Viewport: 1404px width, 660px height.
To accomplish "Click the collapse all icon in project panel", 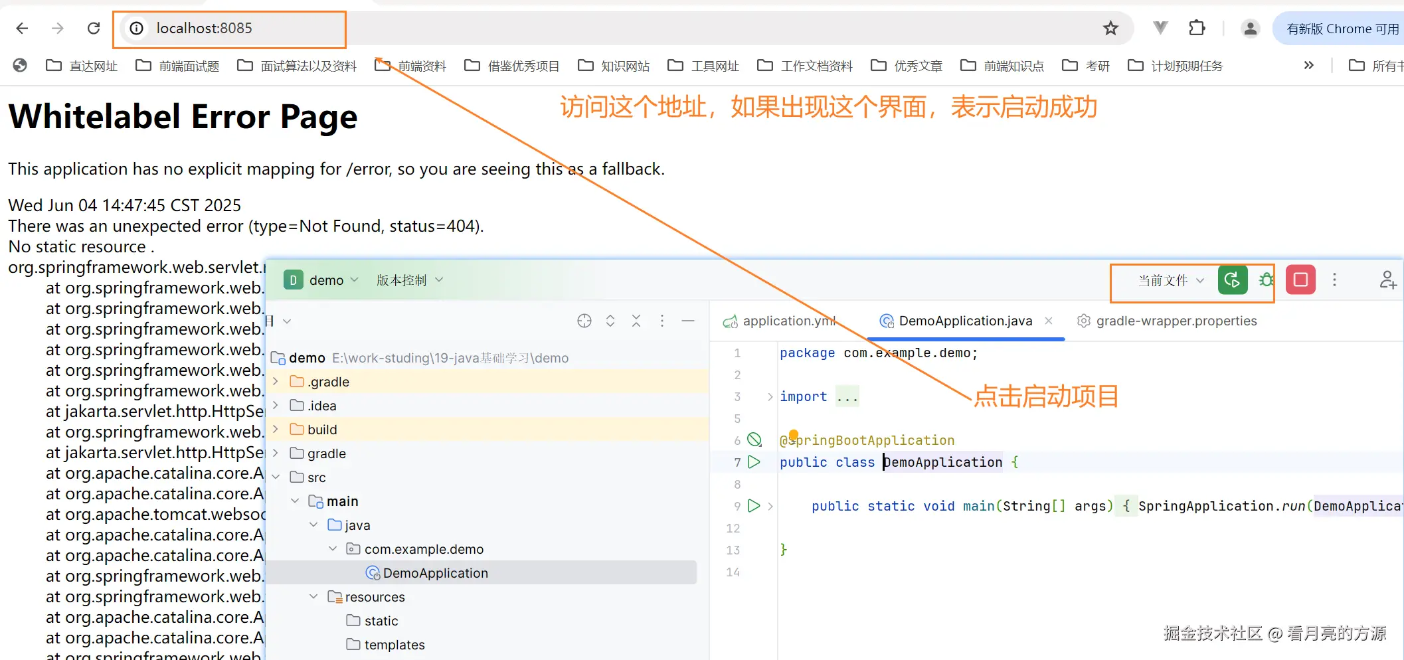I will (x=636, y=321).
